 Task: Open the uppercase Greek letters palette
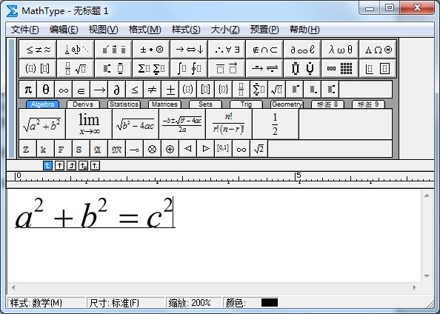point(378,50)
